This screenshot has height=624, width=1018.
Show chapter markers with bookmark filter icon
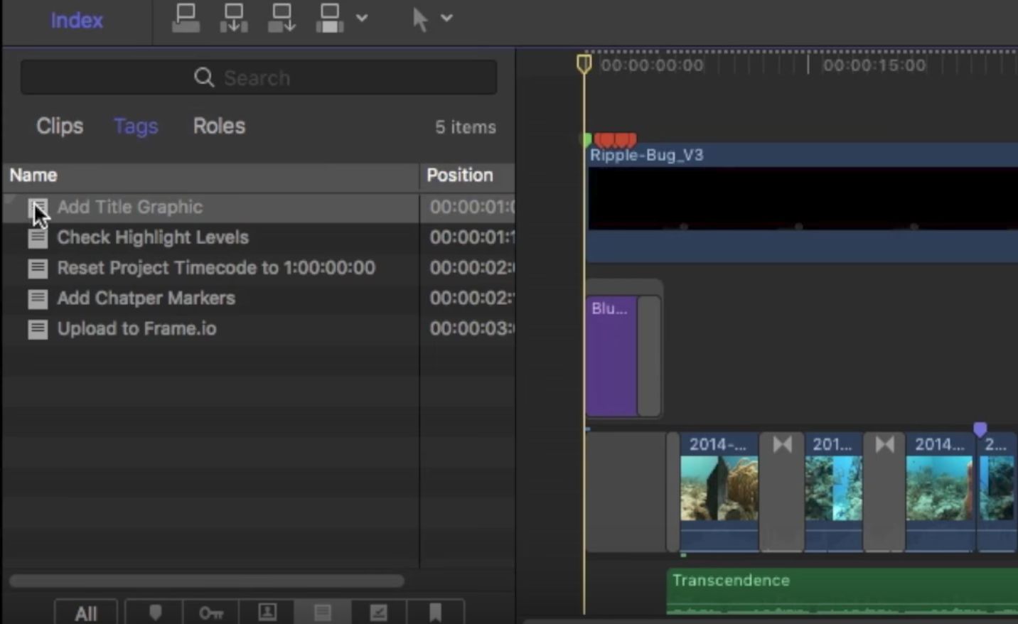435,612
